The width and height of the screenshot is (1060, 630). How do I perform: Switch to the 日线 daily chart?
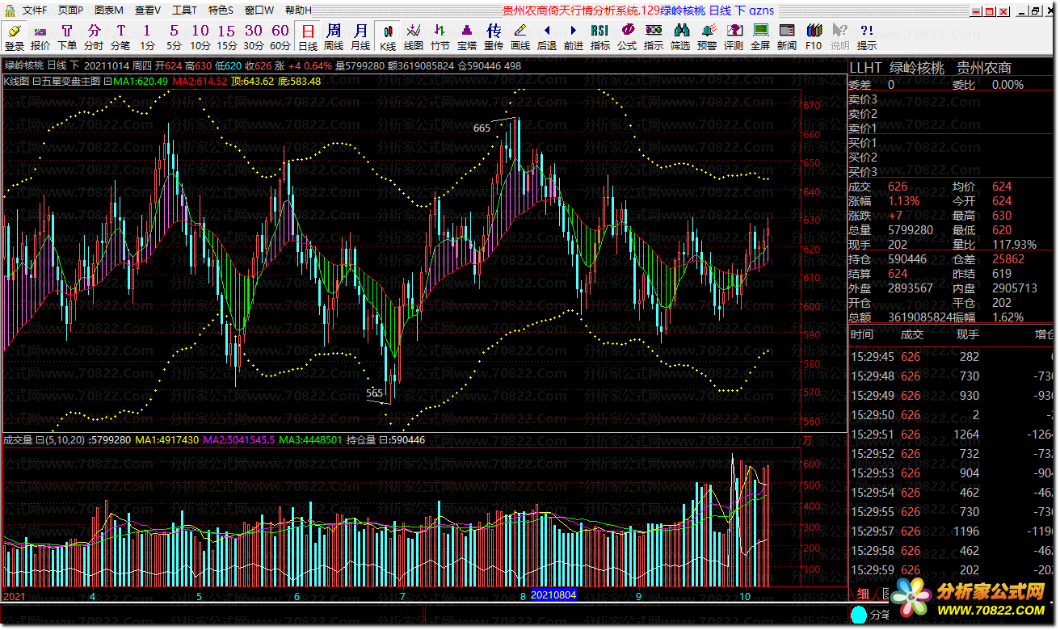308,36
